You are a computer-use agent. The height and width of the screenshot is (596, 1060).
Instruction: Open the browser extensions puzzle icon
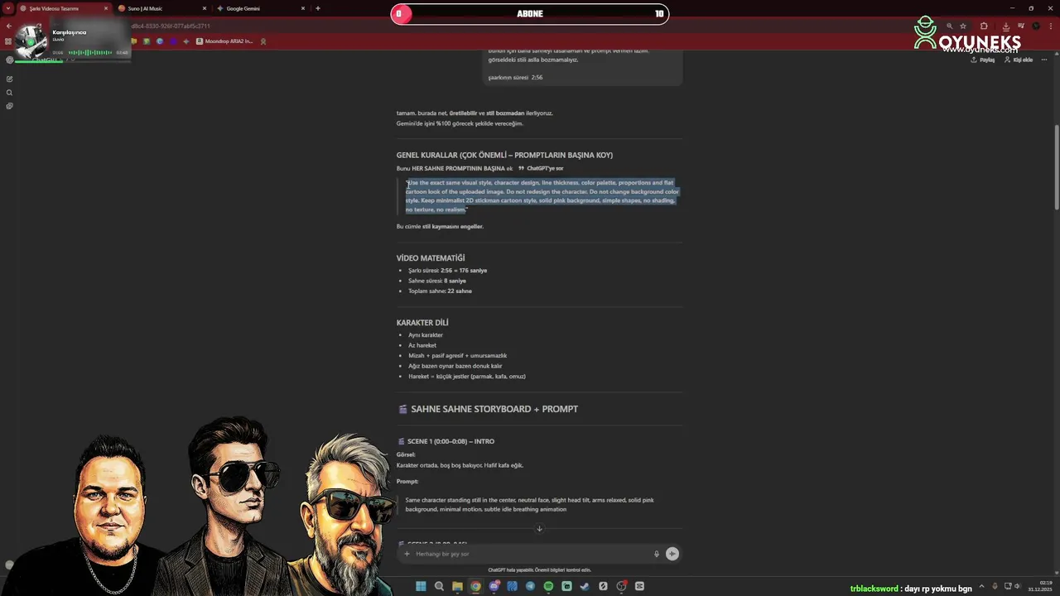(x=984, y=26)
